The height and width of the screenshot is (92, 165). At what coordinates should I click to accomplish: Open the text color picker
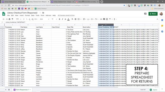point(68,19)
